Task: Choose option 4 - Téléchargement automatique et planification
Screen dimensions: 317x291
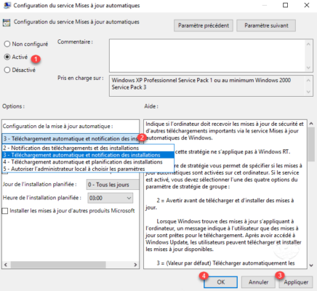Action: (x=88, y=162)
